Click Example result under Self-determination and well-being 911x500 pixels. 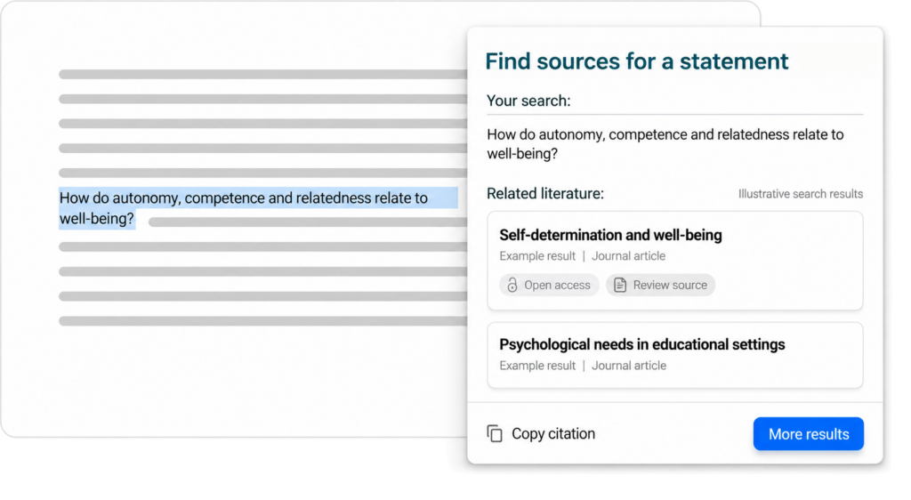click(537, 256)
